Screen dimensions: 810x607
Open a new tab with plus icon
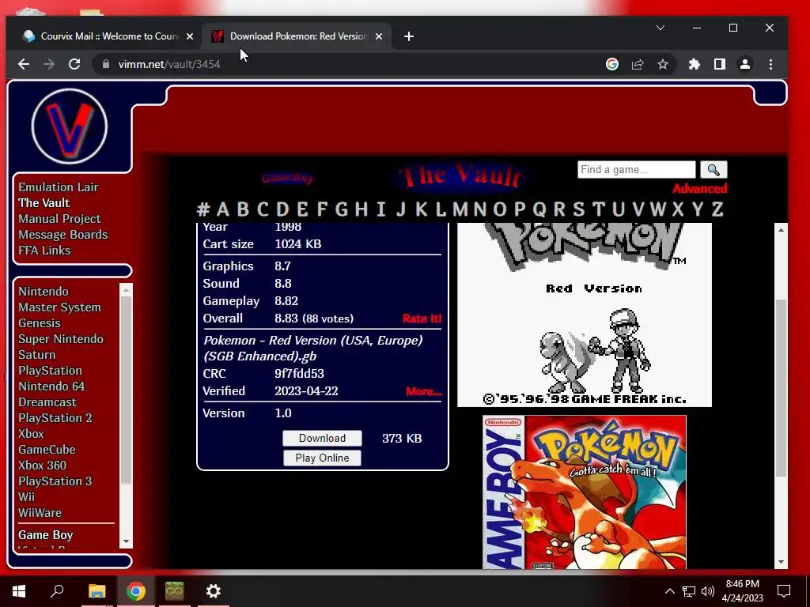coord(409,36)
